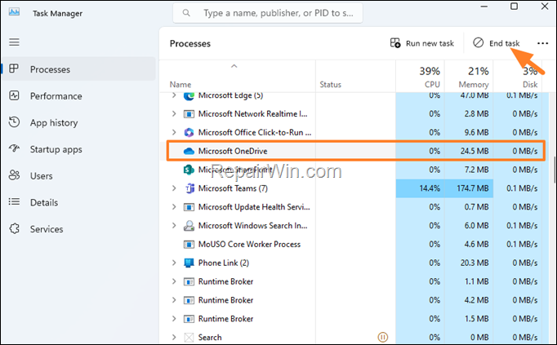This screenshot has width=557, height=345.
Task: Click the 14.4% CPU value for Teams
Action: tap(430, 188)
